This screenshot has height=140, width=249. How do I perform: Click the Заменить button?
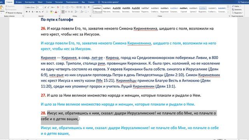[x=237, y=9]
